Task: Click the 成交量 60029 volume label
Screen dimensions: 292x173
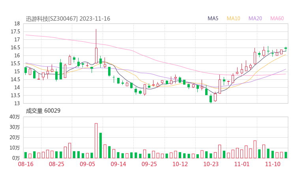Action: (x=43, y=111)
